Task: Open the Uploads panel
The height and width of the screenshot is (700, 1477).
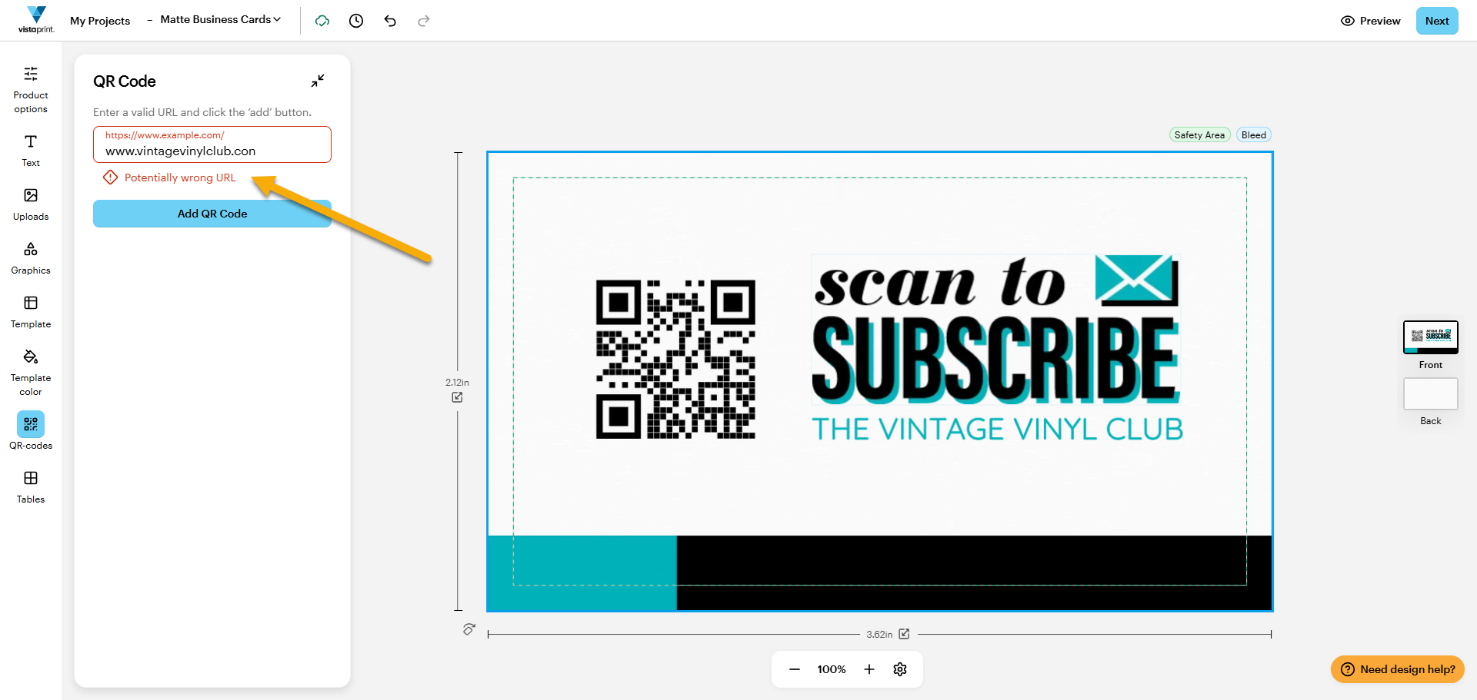Action: coord(31,204)
